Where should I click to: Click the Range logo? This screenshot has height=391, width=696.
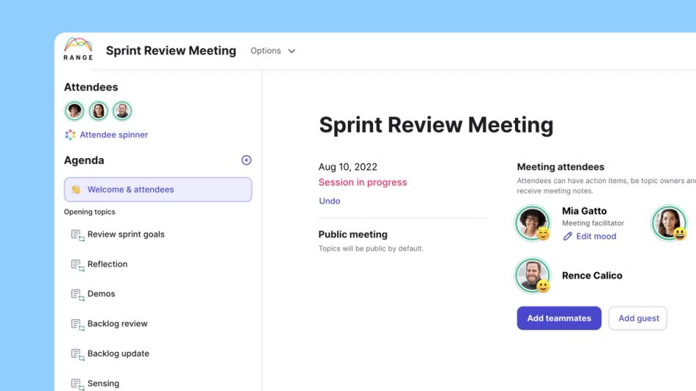coord(78,49)
